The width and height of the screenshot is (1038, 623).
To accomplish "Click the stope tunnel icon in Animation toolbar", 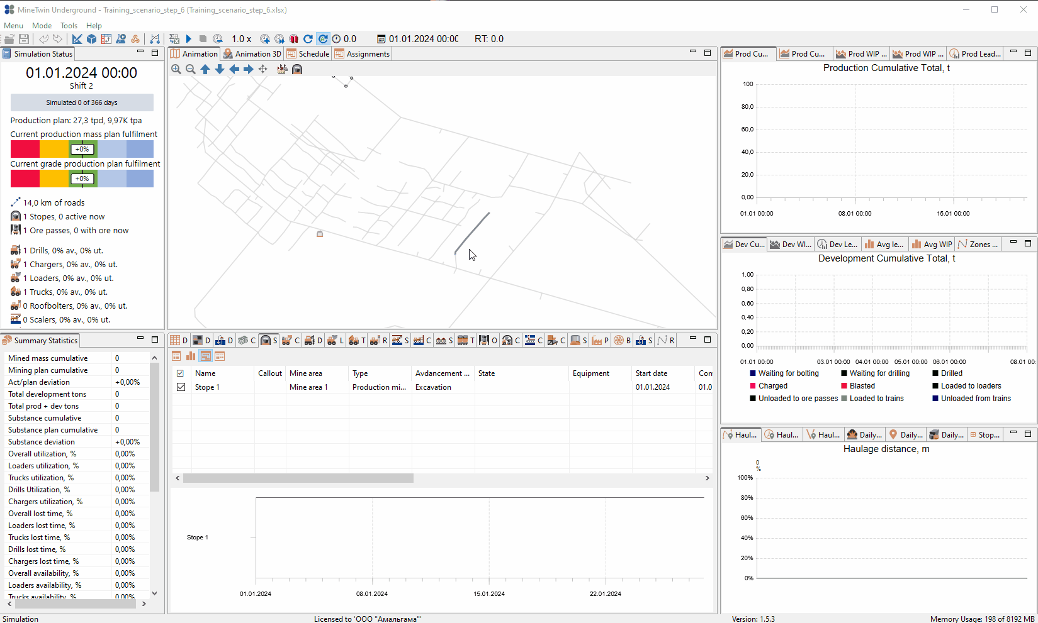I will point(297,69).
